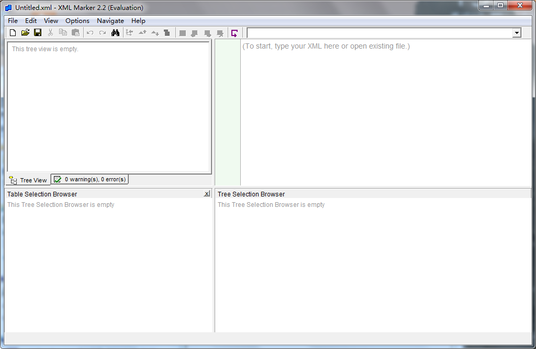This screenshot has height=349, width=536.
Task: Switch to the warnings and errors tab
Action: [90, 180]
